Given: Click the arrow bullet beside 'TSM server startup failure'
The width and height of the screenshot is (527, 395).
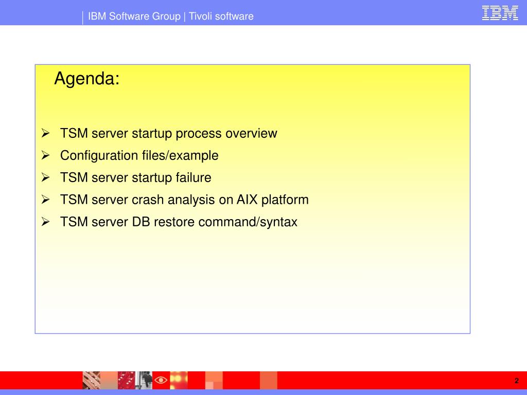Looking at the screenshot, I should pyautogui.click(x=45, y=177).
